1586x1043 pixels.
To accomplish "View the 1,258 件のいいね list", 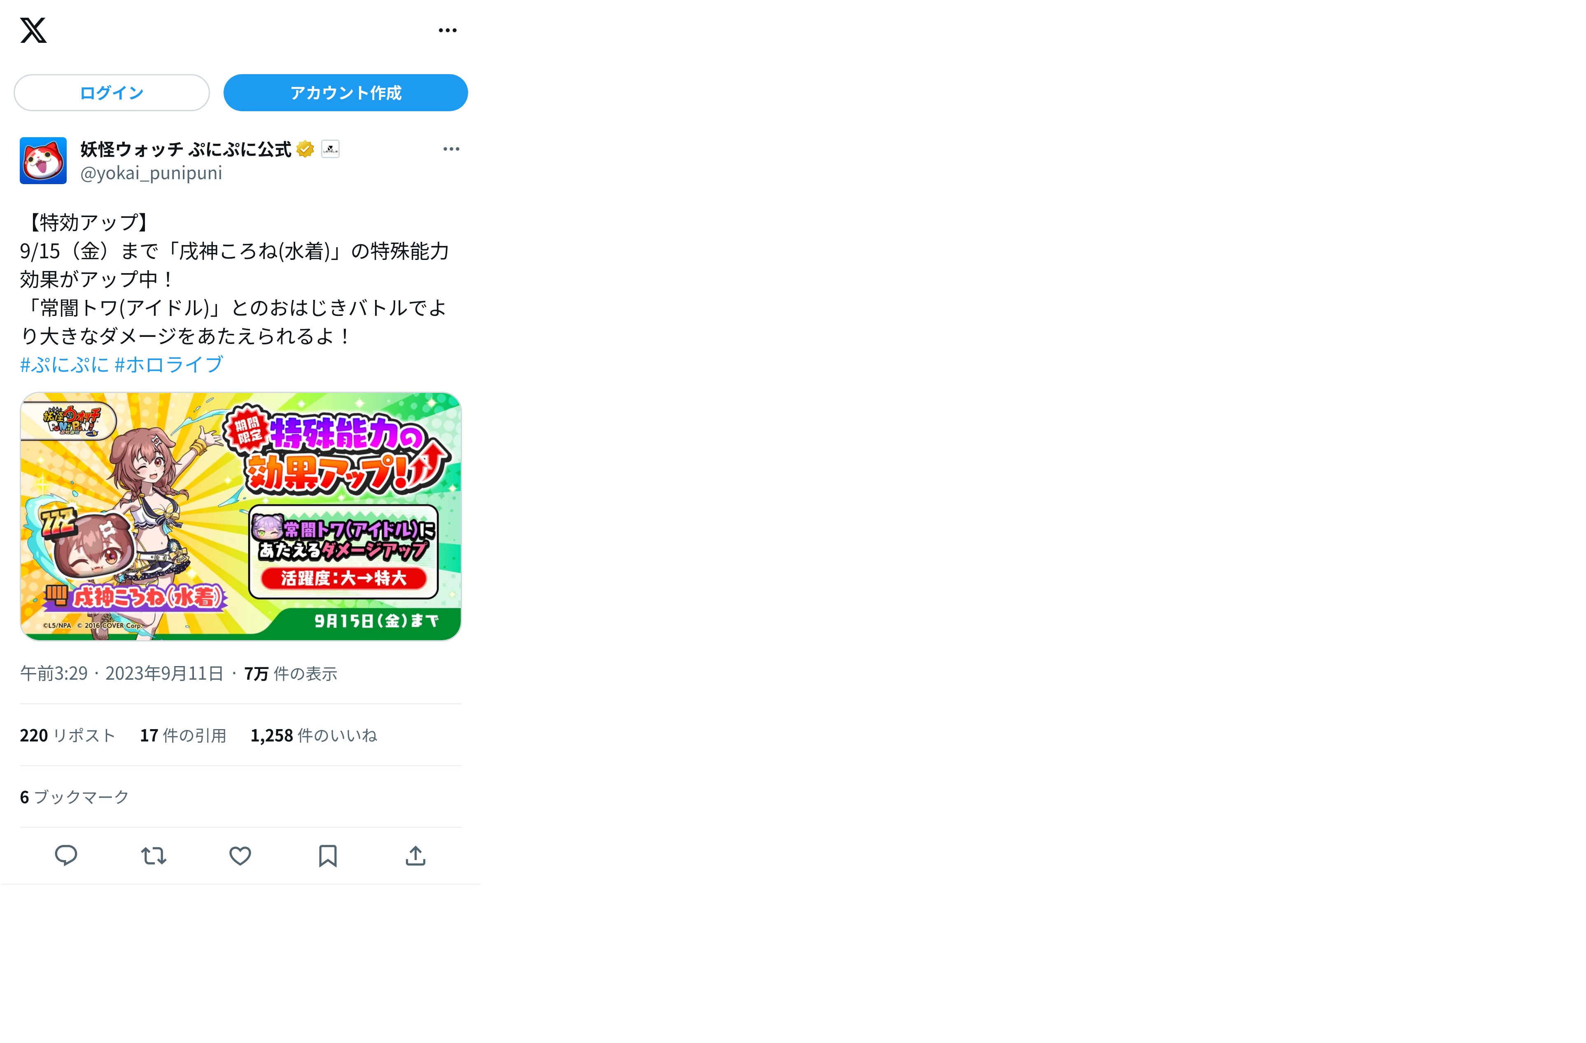I will pyautogui.click(x=314, y=735).
